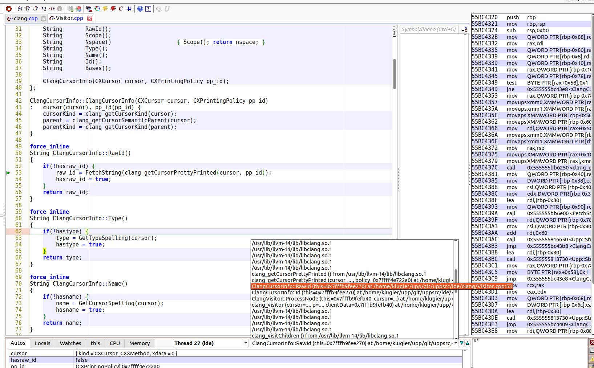Screen dimensions: 594x368
Task: Click the Step over debugger icon
Action: pos(28,9)
